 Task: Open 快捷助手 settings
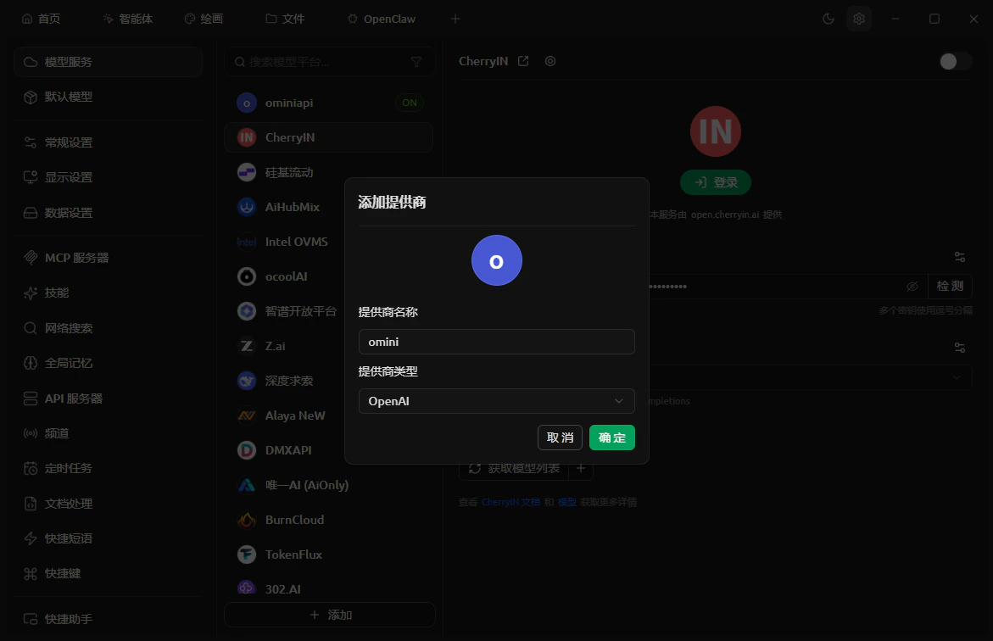click(109, 619)
